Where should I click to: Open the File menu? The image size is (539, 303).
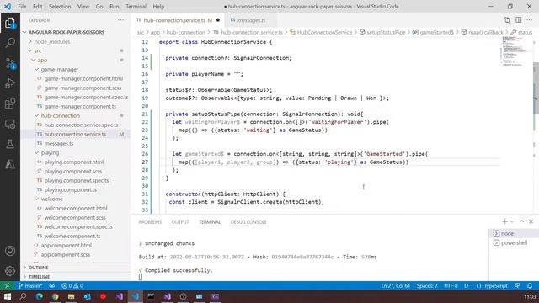click(x=22, y=7)
